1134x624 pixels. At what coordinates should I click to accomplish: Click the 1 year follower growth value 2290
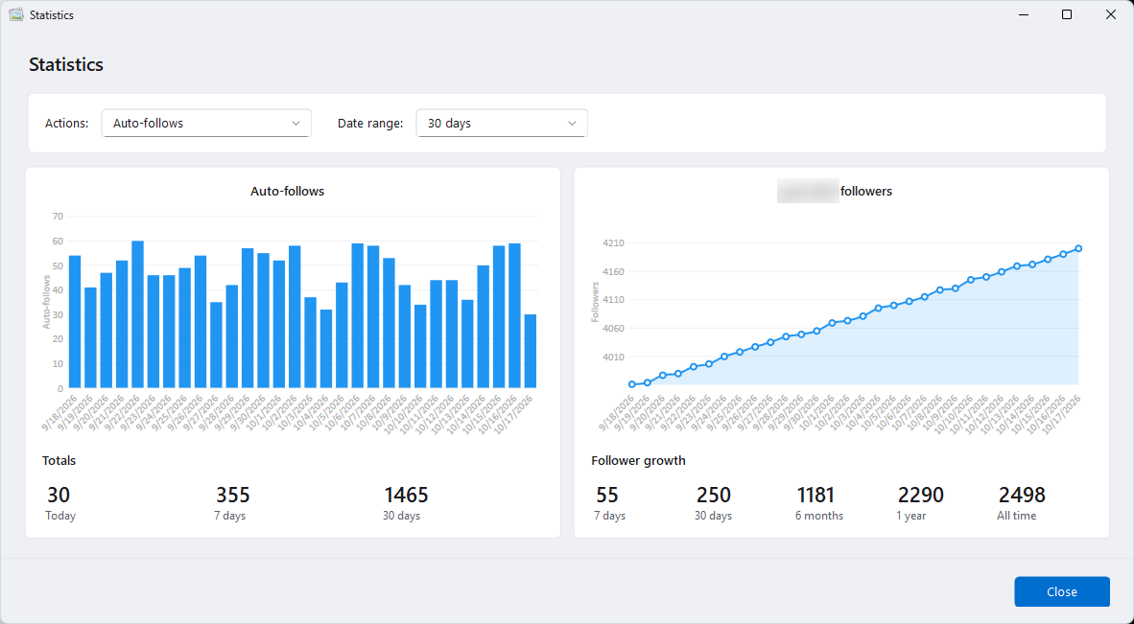pos(921,495)
